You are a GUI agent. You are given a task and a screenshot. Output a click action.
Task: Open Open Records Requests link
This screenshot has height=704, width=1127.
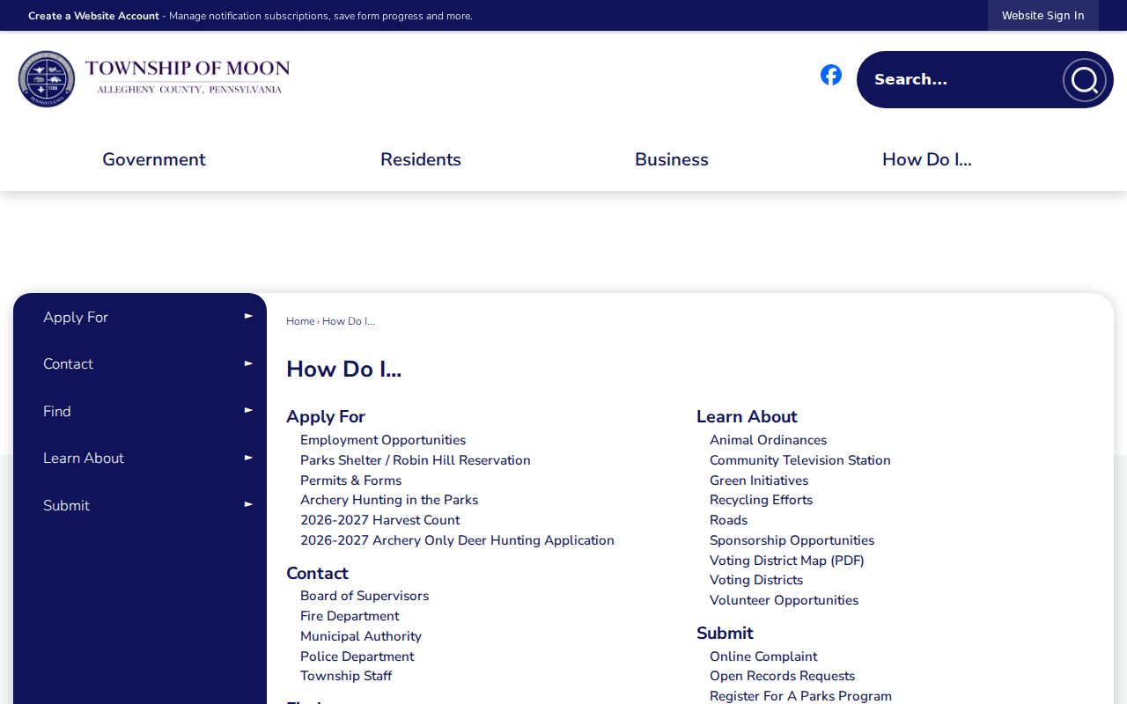pyautogui.click(x=783, y=676)
